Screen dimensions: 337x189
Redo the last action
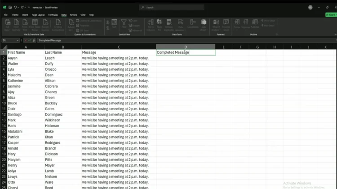point(22,7)
